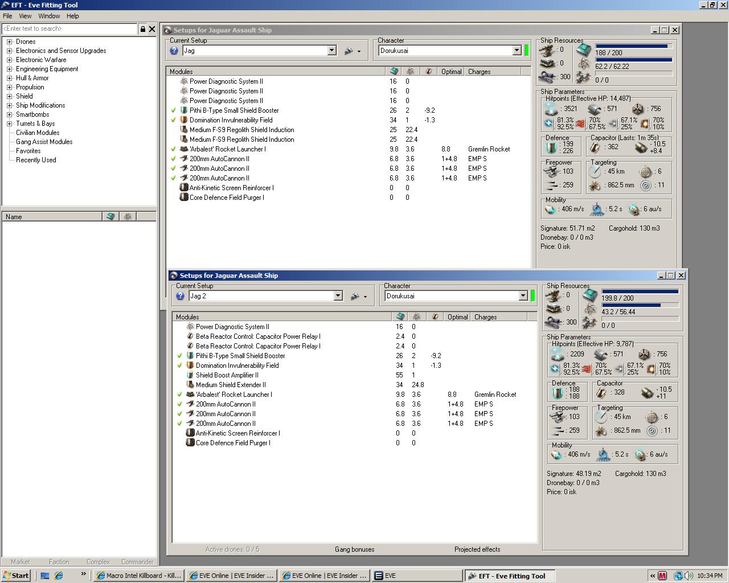Expand the Drones tree node
The width and height of the screenshot is (729, 583).
click(x=10, y=42)
